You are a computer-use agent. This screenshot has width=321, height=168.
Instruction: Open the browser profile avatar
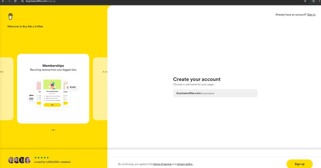[x=314, y=1]
